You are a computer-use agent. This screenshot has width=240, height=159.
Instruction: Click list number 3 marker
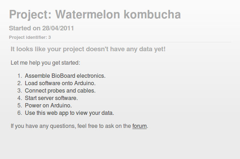[x=20, y=90]
